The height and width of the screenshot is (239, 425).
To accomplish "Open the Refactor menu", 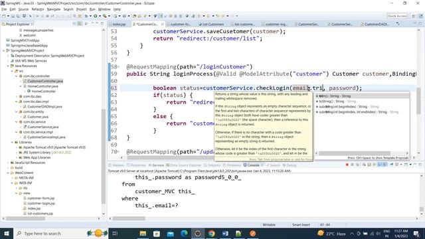I will (38, 9).
